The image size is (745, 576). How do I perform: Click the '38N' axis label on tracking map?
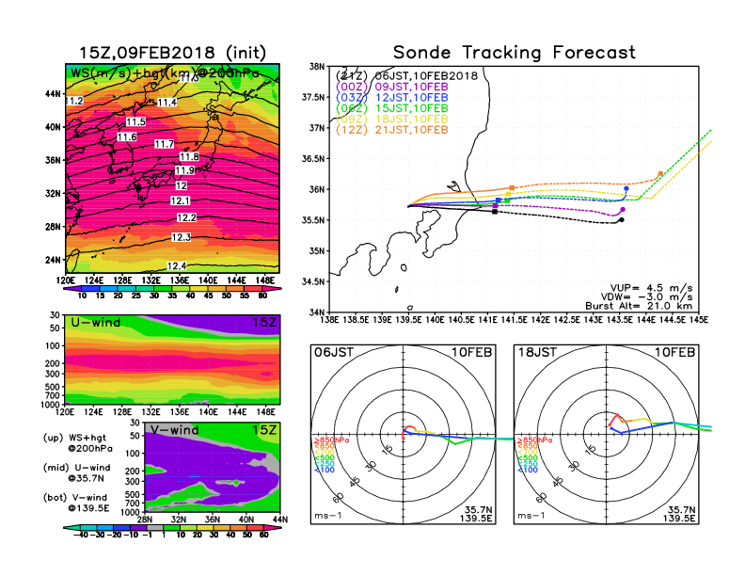click(317, 67)
